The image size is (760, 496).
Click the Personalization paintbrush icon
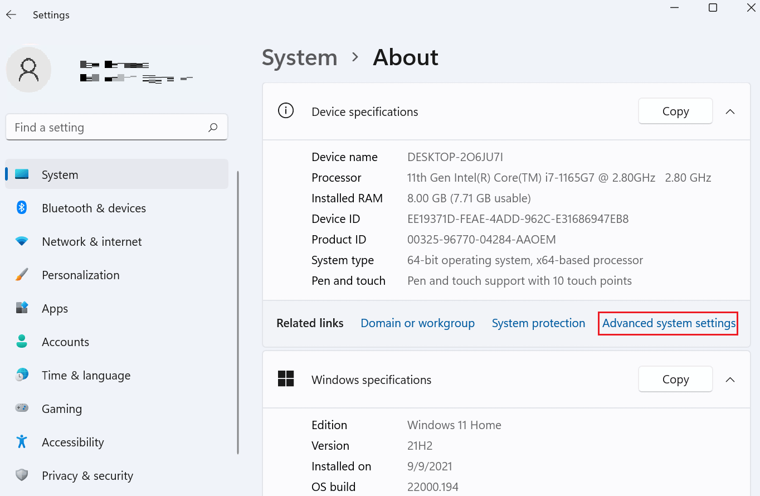(21, 274)
